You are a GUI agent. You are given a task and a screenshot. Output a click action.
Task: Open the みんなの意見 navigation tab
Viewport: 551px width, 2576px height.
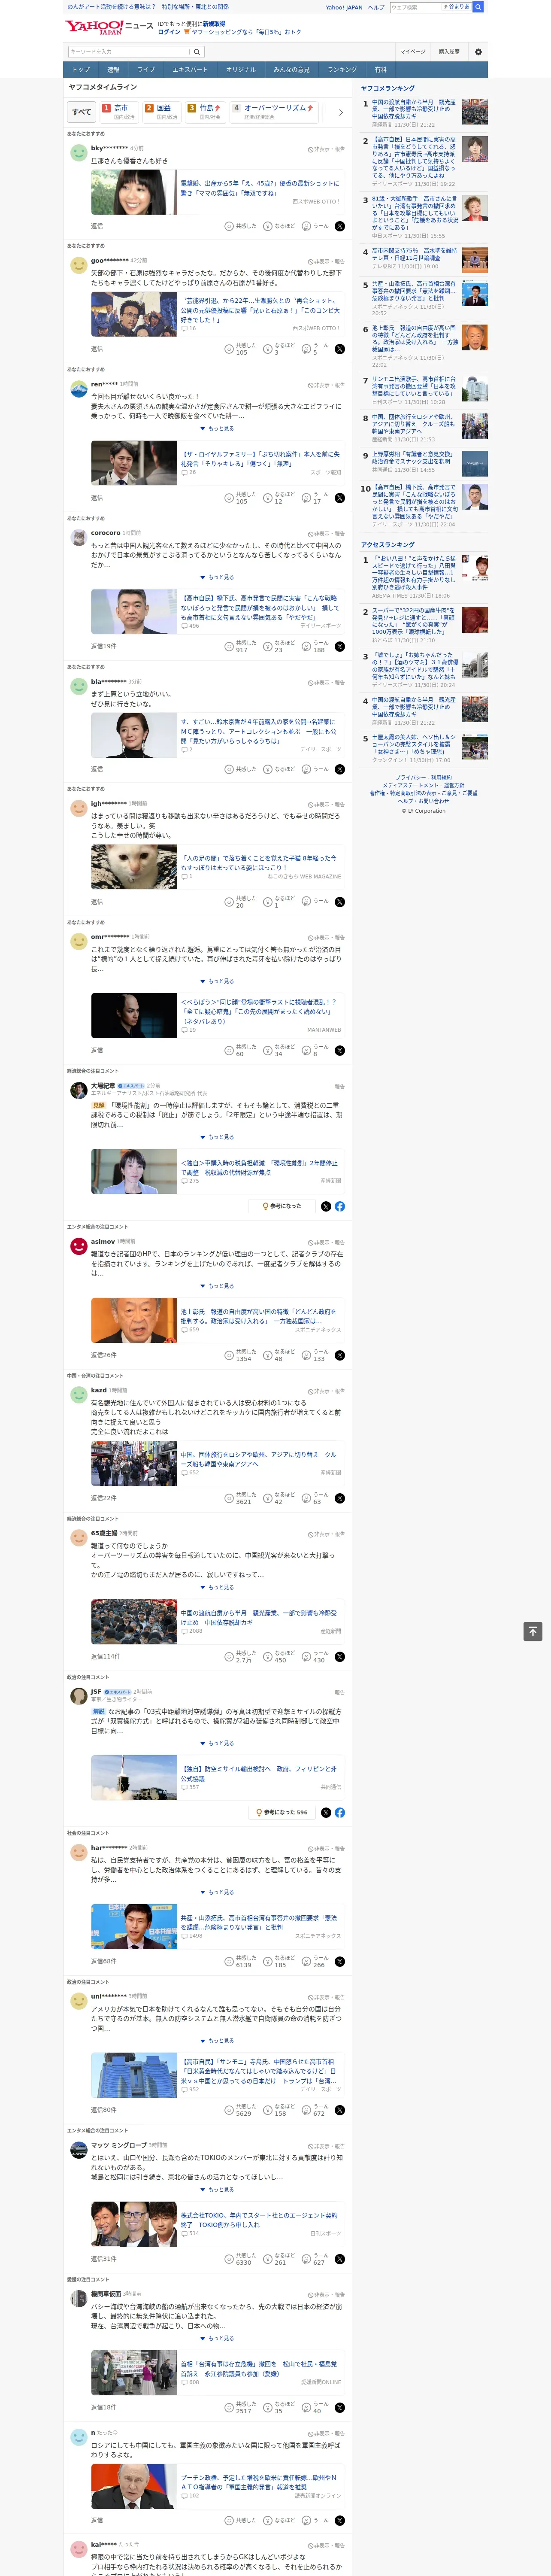[291, 70]
